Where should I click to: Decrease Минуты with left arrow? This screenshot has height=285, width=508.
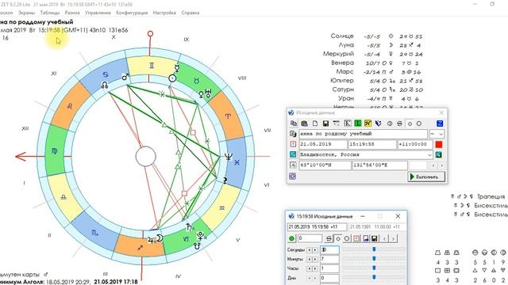[310, 259]
